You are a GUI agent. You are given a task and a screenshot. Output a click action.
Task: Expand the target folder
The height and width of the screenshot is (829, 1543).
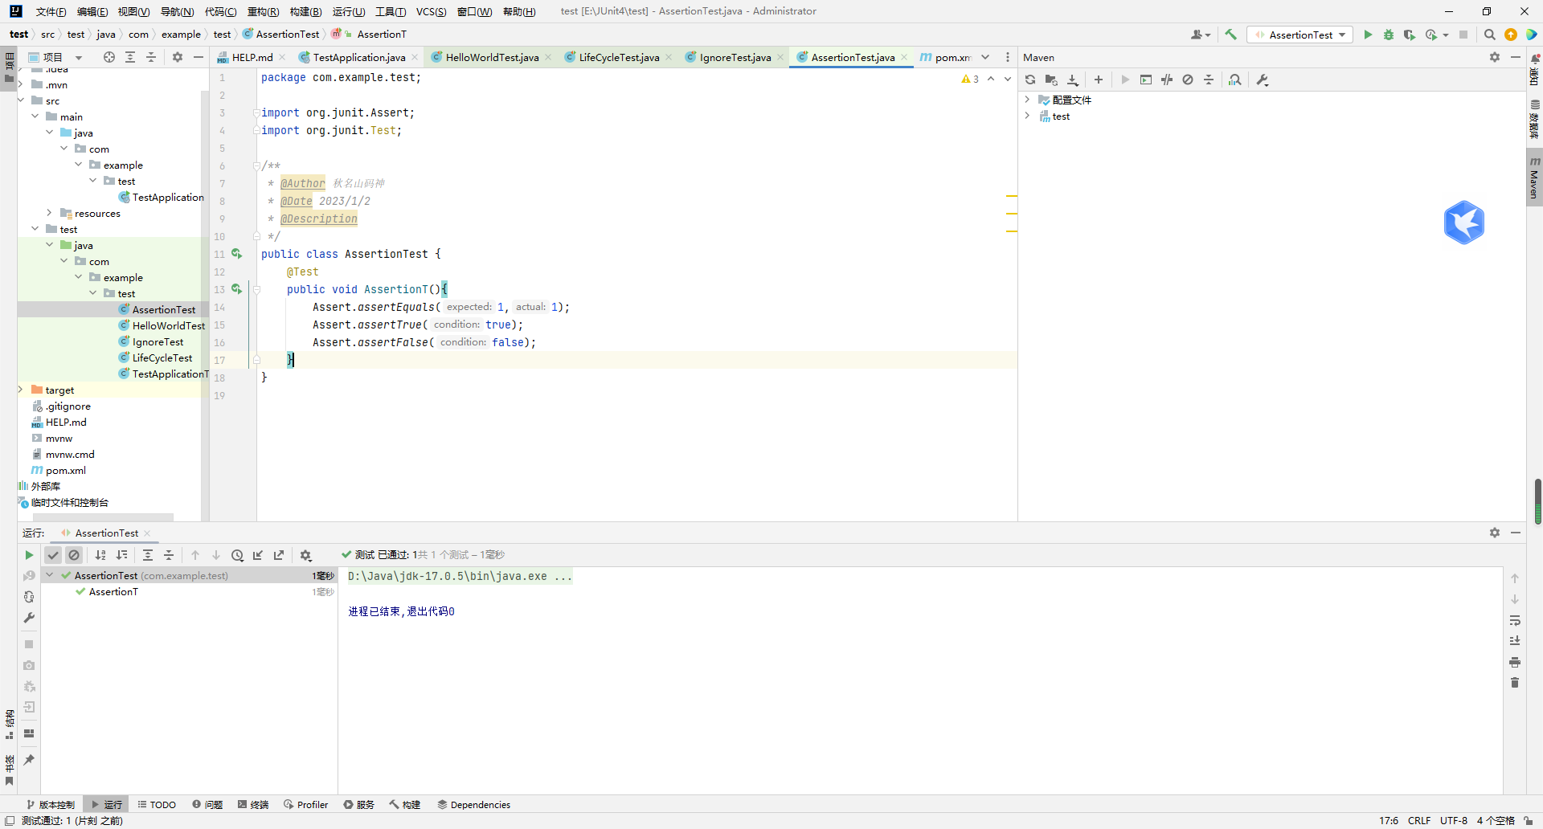[21, 390]
